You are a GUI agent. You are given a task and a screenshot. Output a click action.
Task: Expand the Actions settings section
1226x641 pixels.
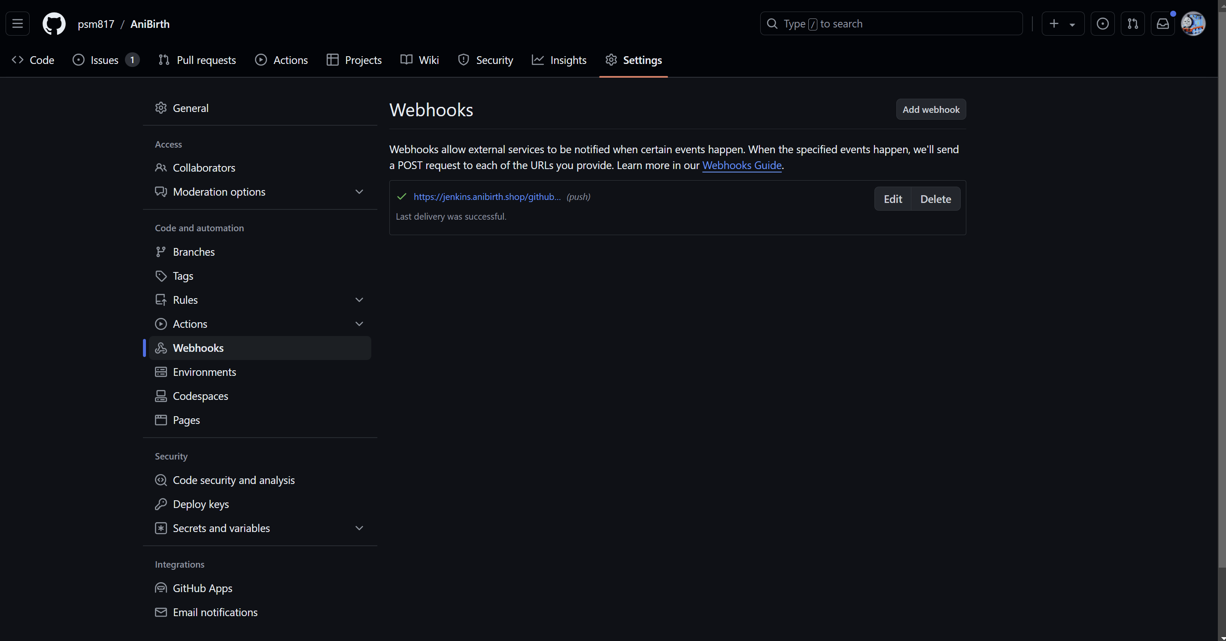[359, 324]
